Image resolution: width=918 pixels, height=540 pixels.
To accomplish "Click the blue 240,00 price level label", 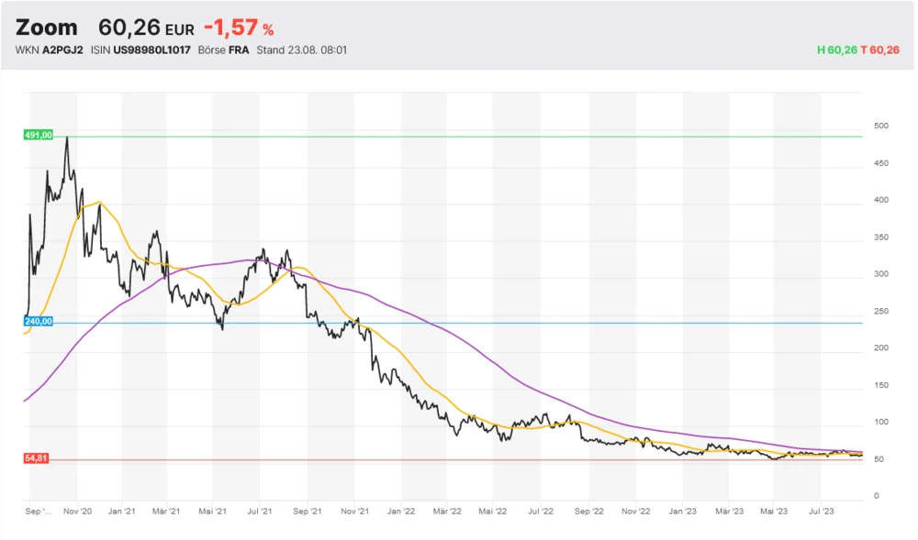I will coord(38,322).
